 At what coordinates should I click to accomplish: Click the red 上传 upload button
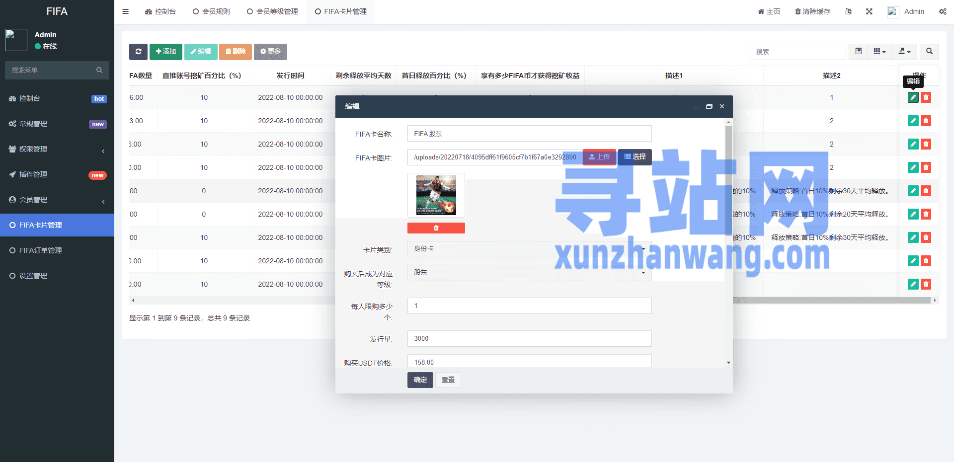599,157
